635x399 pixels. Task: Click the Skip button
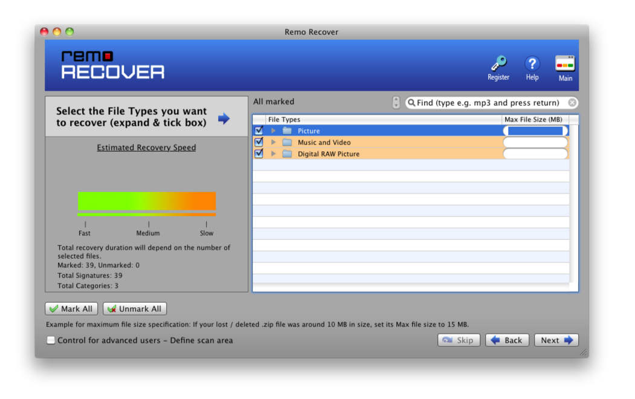[x=459, y=340]
